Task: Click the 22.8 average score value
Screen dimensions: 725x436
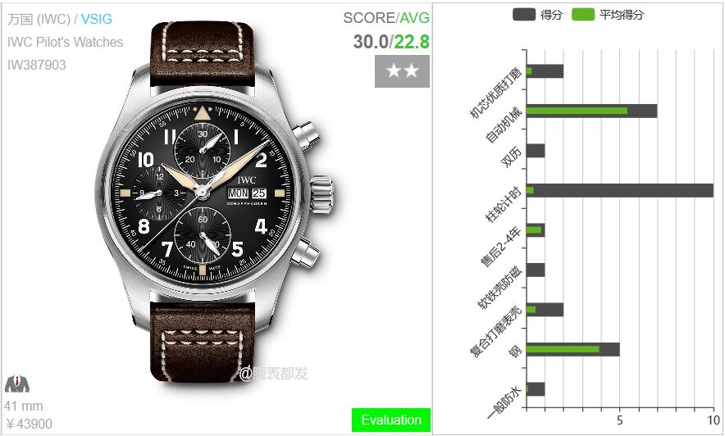Action: point(412,42)
